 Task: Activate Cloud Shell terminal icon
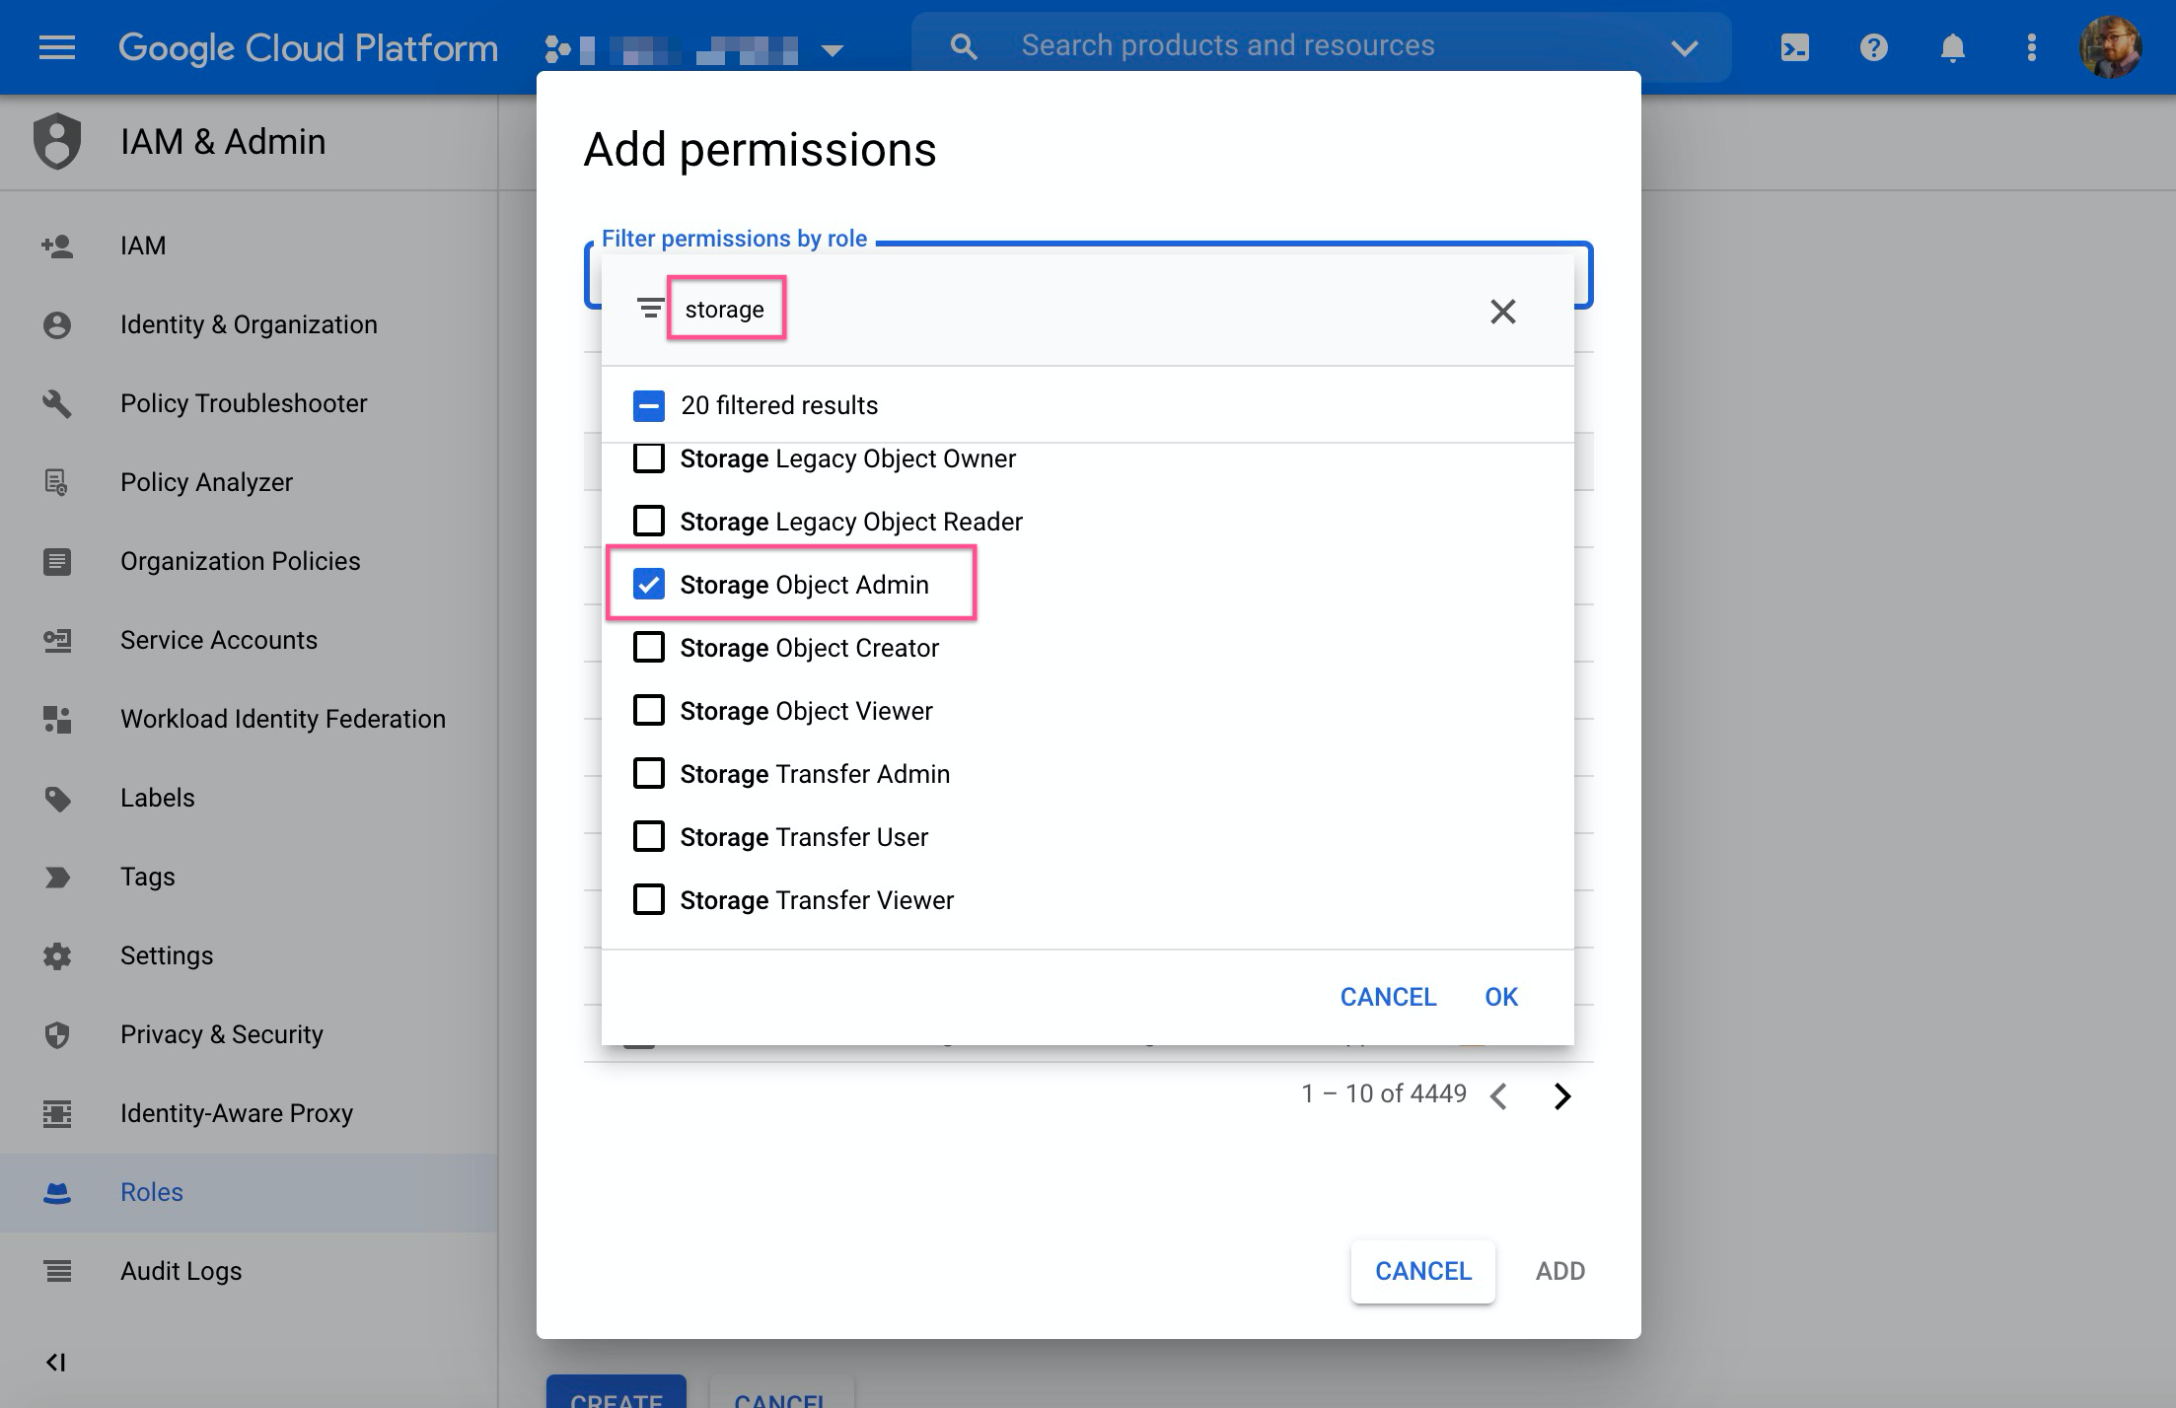point(1794,47)
